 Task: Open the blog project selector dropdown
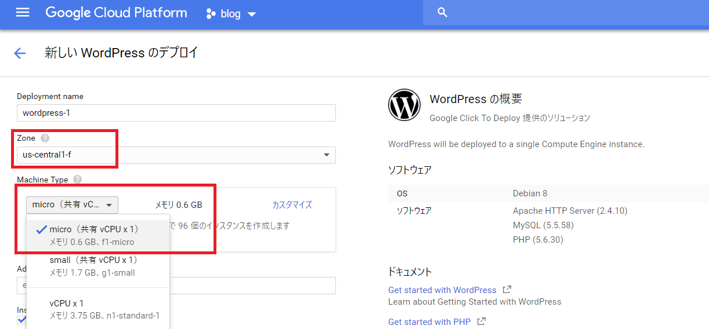232,14
